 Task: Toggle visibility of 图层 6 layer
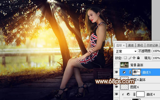point(117,87)
